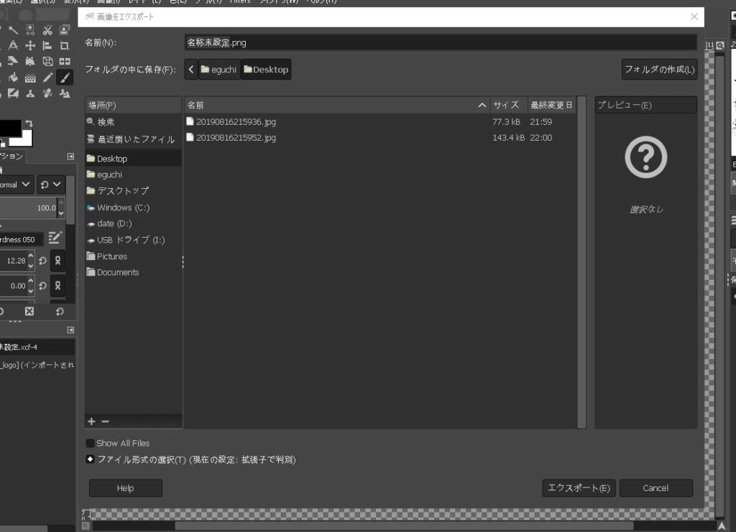The height and width of the screenshot is (532, 736).
Task: Click the エクスポート(E) export button
Action: pos(579,488)
